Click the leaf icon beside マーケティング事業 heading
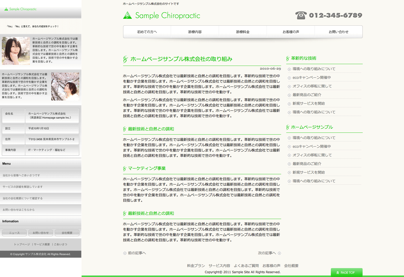404x277 pixels. point(125,169)
